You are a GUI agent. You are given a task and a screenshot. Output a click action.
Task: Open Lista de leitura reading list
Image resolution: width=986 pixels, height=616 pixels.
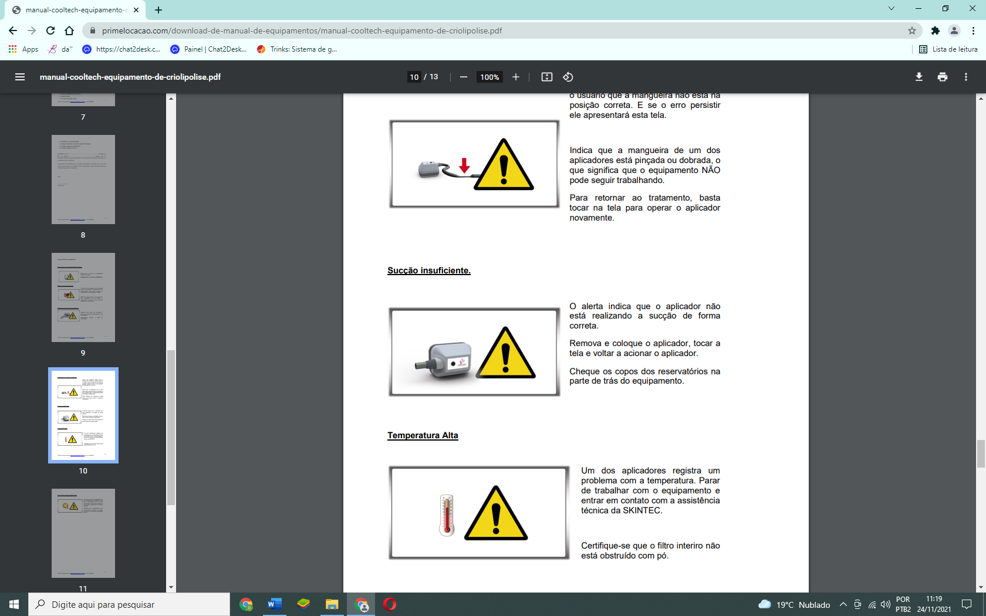tap(948, 49)
